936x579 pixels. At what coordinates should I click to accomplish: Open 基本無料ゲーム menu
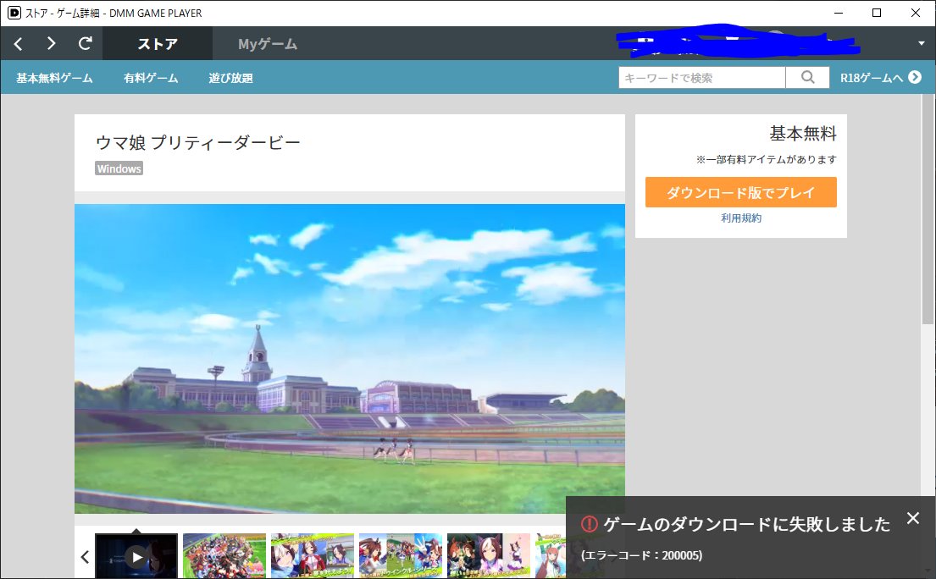click(54, 78)
